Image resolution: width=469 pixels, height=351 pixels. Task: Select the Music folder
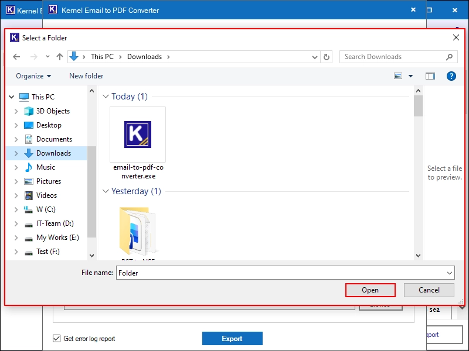(46, 167)
